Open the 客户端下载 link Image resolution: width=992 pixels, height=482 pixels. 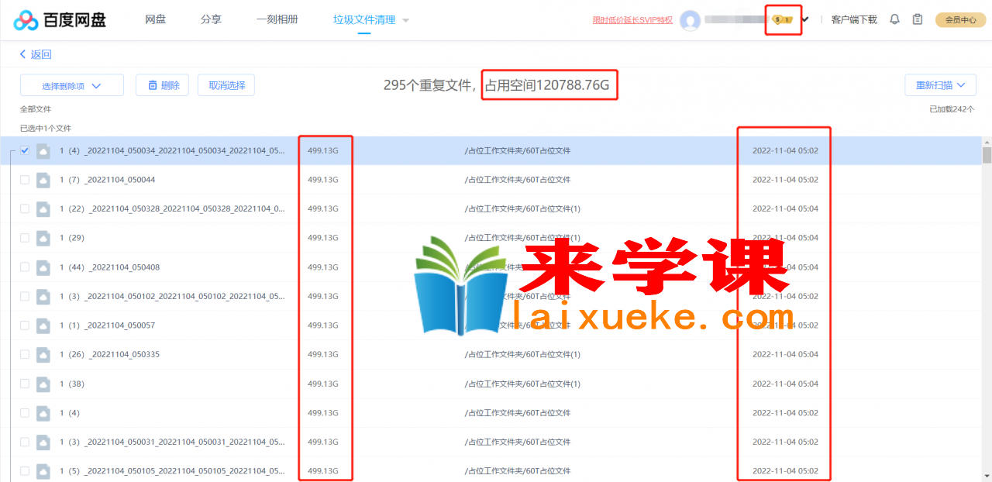click(854, 19)
